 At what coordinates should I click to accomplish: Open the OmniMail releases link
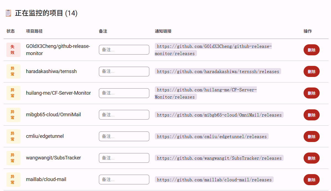[x=219, y=115]
